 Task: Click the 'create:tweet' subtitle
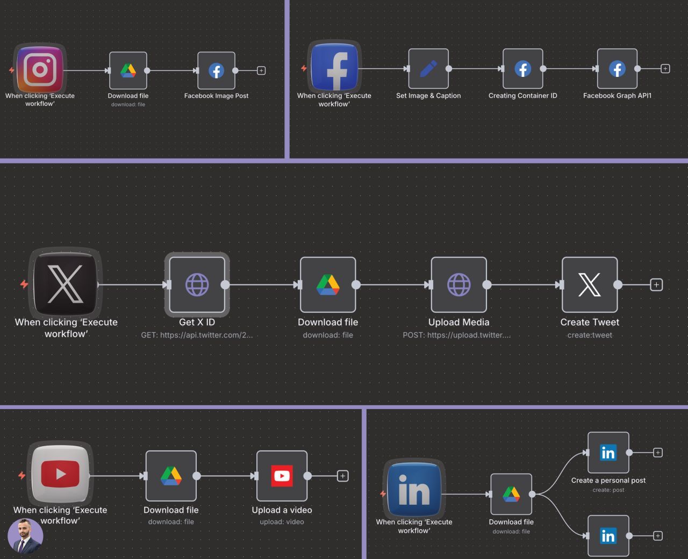point(590,335)
